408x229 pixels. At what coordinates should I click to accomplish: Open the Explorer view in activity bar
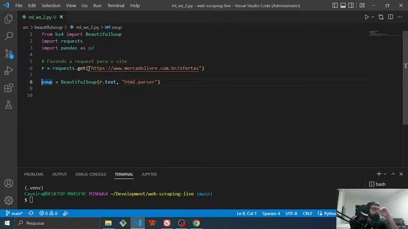tap(8, 18)
